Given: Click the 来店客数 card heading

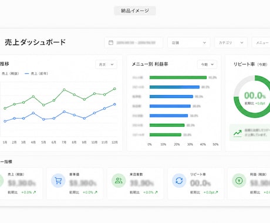Looking at the screenshot, I should [x=136, y=174].
